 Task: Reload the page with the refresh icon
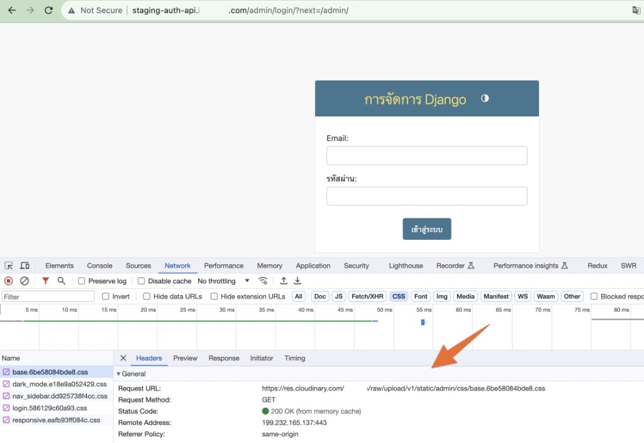[x=48, y=10]
